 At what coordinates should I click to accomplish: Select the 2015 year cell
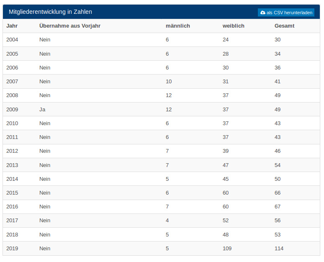tap(12, 193)
